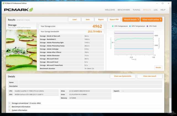
Task: Select Storage - Adobe Illustrator row
Action: 72,56
